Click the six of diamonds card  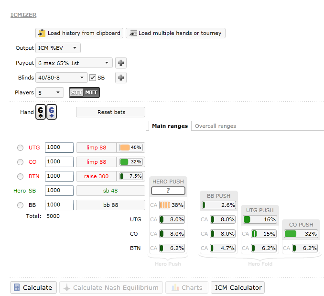click(52, 112)
